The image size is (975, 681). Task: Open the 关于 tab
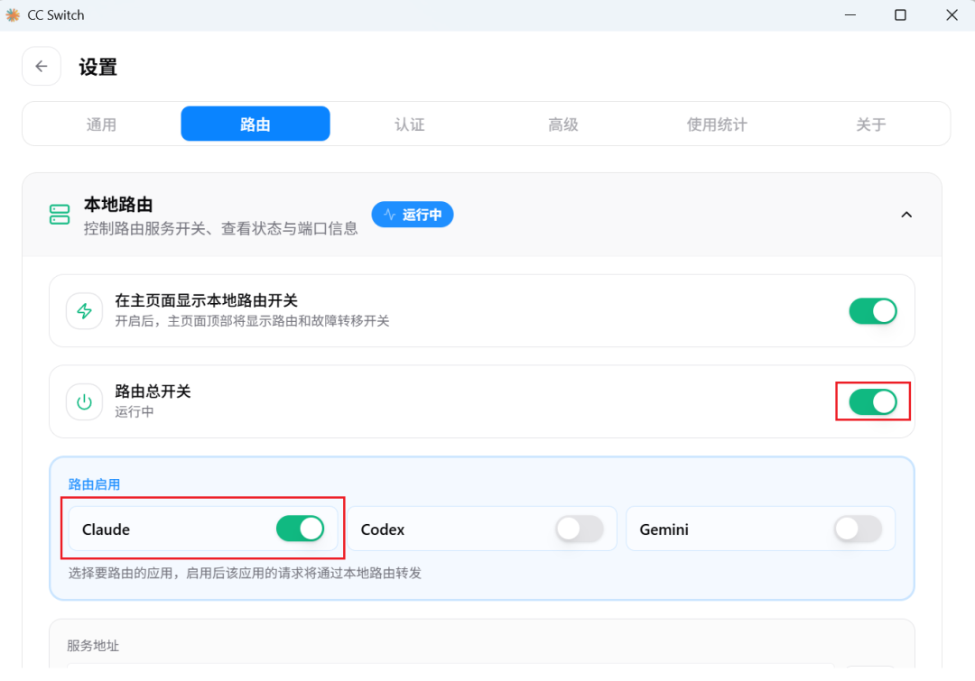871,124
